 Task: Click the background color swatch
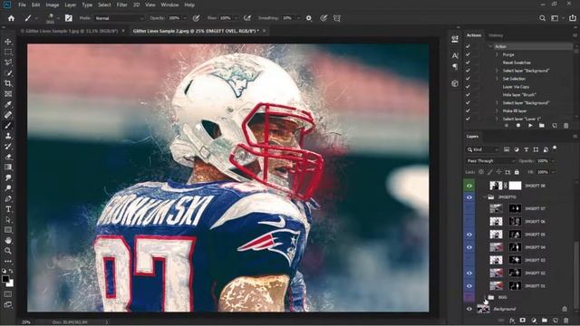pyautogui.click(x=10, y=283)
